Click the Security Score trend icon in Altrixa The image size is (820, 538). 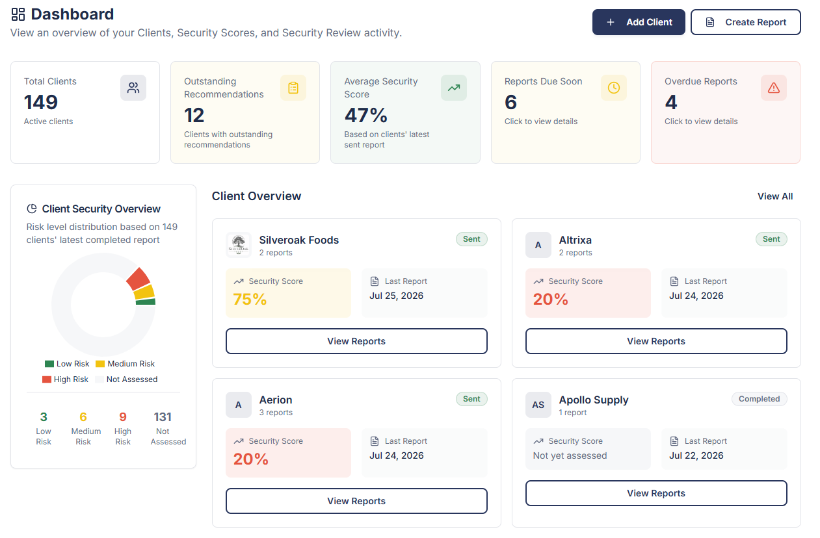click(538, 281)
